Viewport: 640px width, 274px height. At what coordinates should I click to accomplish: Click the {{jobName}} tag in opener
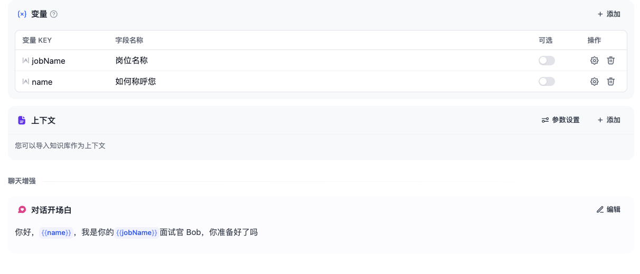click(x=137, y=232)
